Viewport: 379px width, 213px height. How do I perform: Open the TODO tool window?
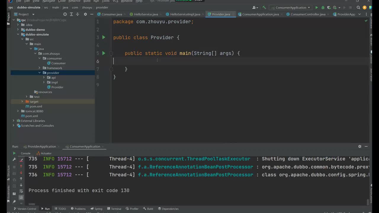pos(60,209)
